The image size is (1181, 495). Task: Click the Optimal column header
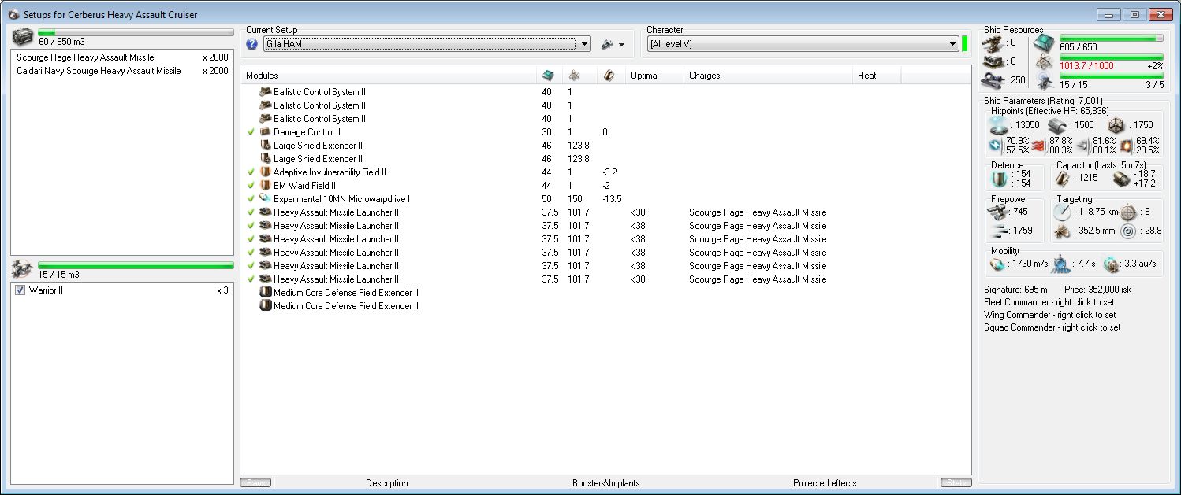[654, 76]
